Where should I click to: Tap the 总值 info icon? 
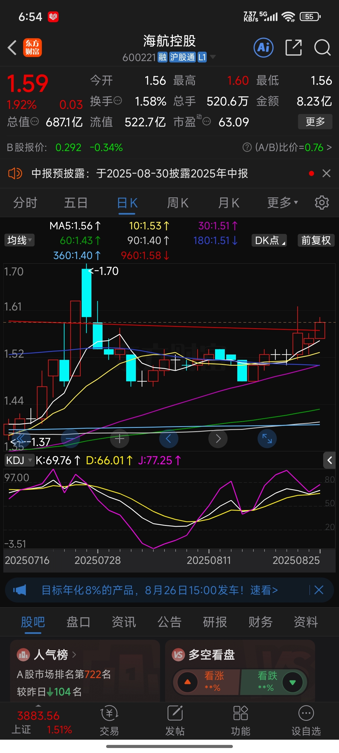pos(34,121)
